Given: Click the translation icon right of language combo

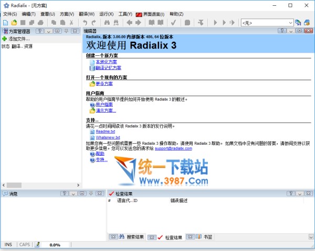Looking at the screenshot, I should pos(298,23).
